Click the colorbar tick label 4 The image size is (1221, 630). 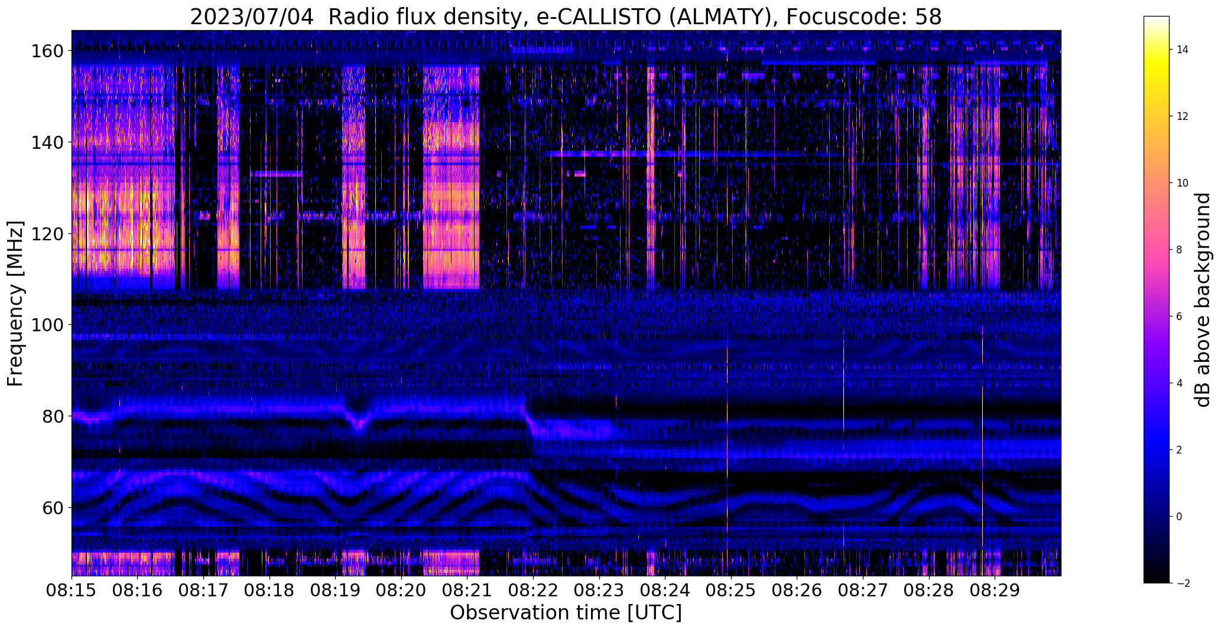click(x=1180, y=383)
